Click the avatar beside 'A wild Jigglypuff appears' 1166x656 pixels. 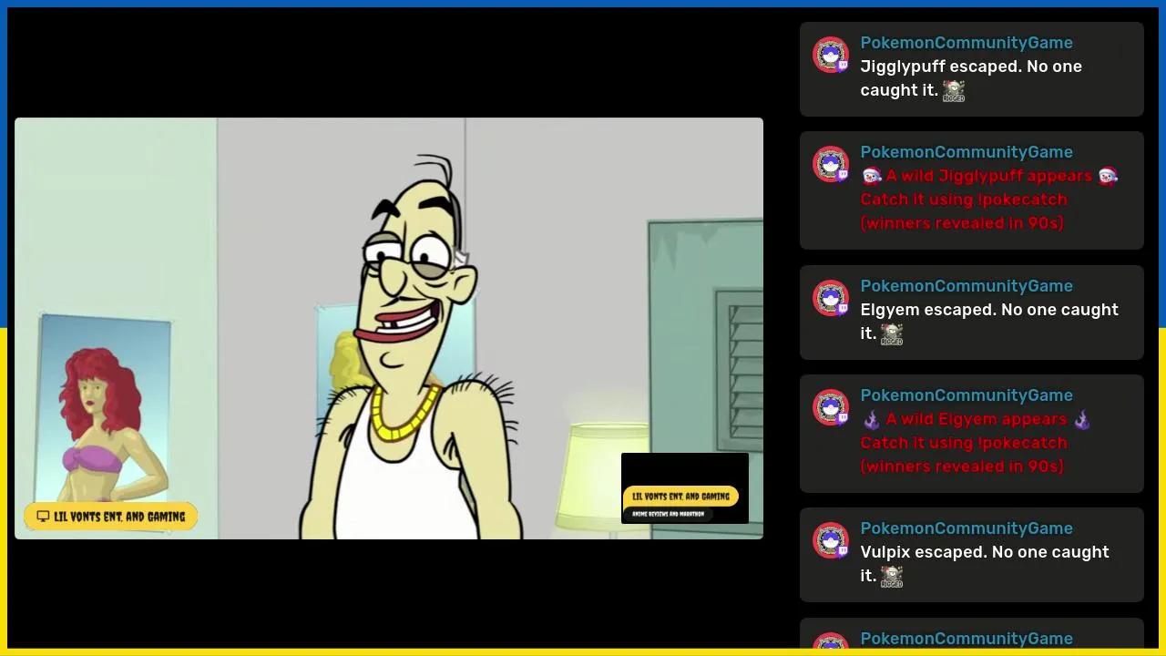(831, 164)
